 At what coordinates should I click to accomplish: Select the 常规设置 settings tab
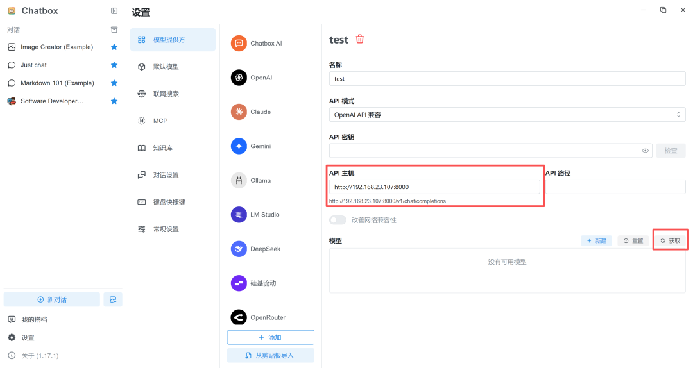coord(173,230)
